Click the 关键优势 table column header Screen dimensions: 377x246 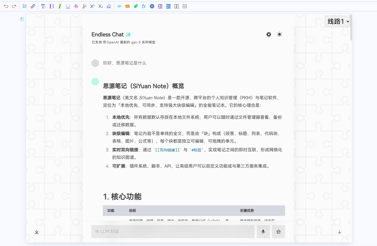[x=247, y=211]
